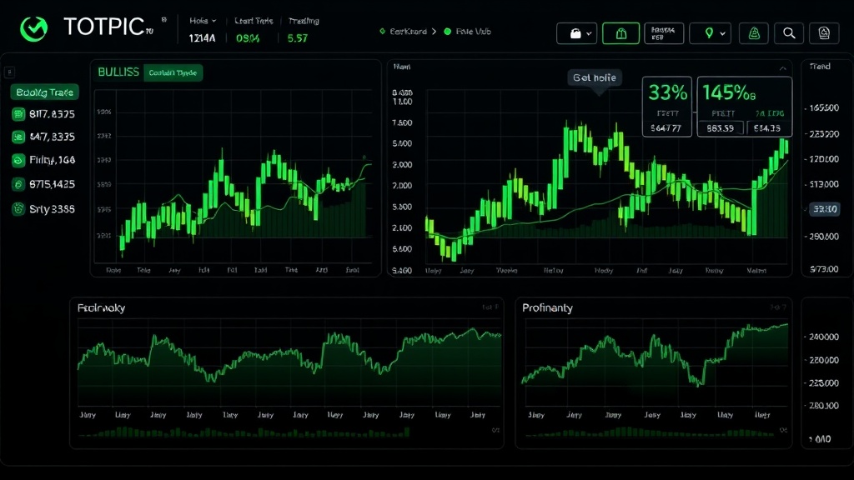Click the '513000' trend scale value
Image resolution: width=854 pixels, height=480 pixels.
(x=824, y=184)
